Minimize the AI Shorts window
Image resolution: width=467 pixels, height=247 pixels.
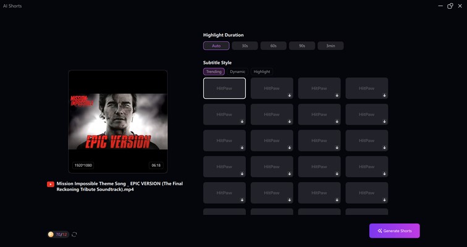tap(440, 6)
